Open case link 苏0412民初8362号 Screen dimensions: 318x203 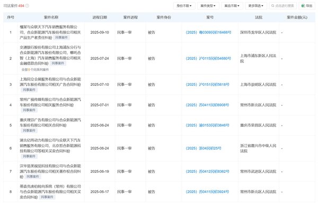pos(207,172)
